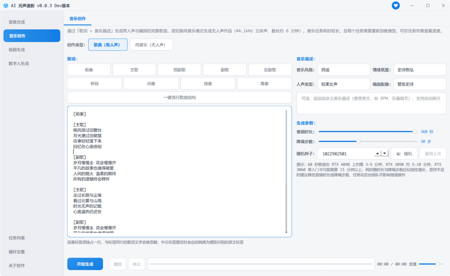Insert 独奏 section tag

(x=208, y=83)
